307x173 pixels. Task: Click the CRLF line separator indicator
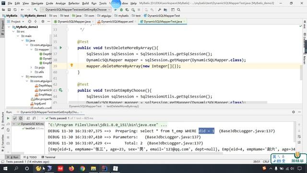[266, 161]
